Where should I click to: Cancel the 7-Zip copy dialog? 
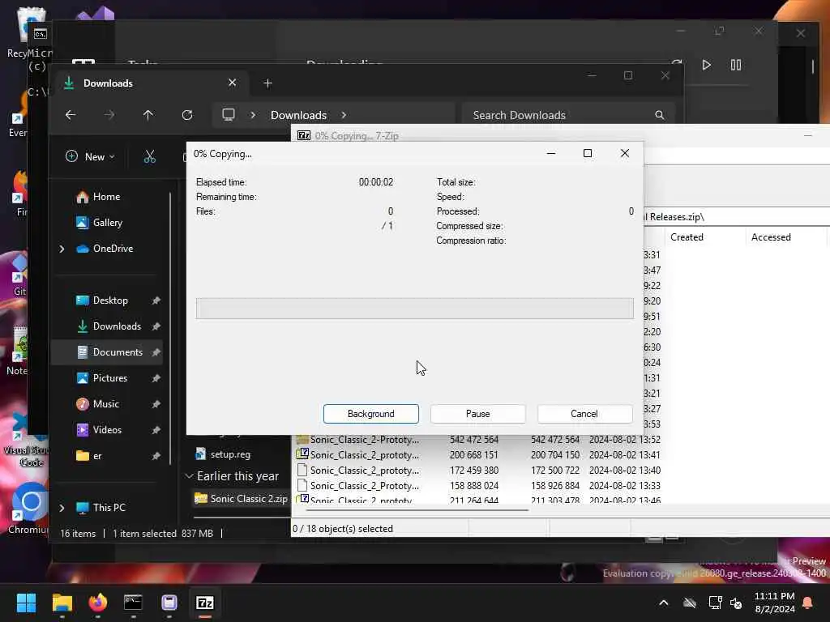[x=584, y=414]
